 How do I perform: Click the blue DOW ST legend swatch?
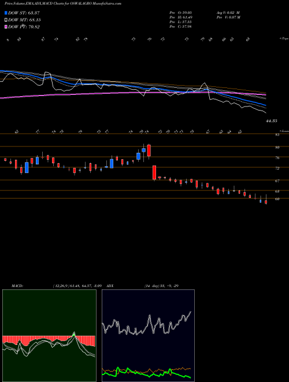pos(6,13)
